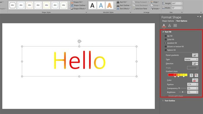Open the gradient Type dropdown showing Radial

[x=191, y=59]
